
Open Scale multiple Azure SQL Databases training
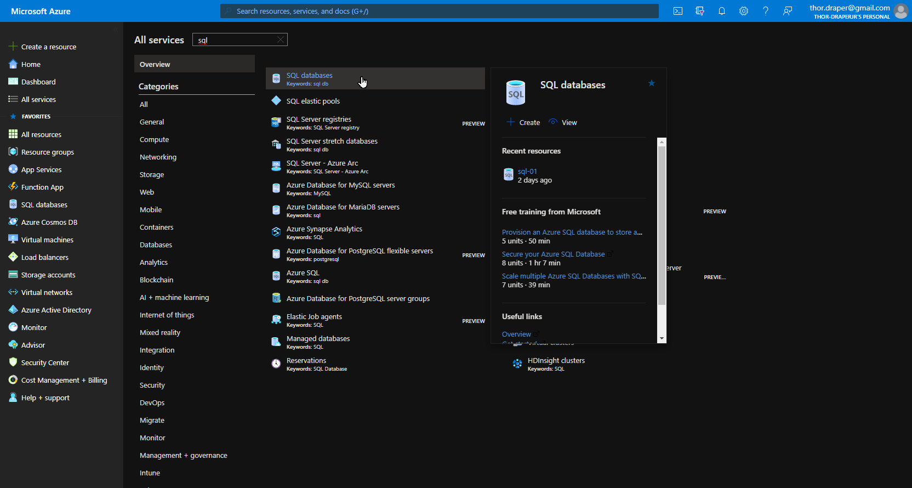tap(574, 276)
